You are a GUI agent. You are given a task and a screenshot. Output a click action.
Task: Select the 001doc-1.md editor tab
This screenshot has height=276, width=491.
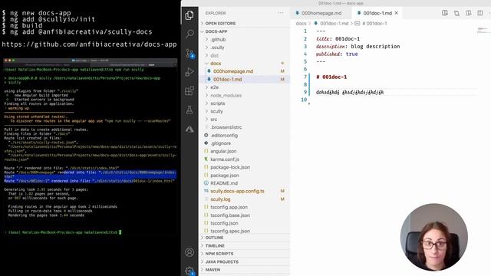coord(377,13)
